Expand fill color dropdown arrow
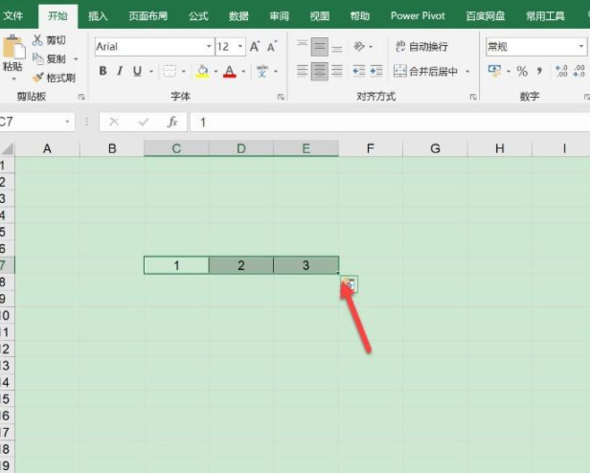This screenshot has height=473, width=590. [x=216, y=71]
